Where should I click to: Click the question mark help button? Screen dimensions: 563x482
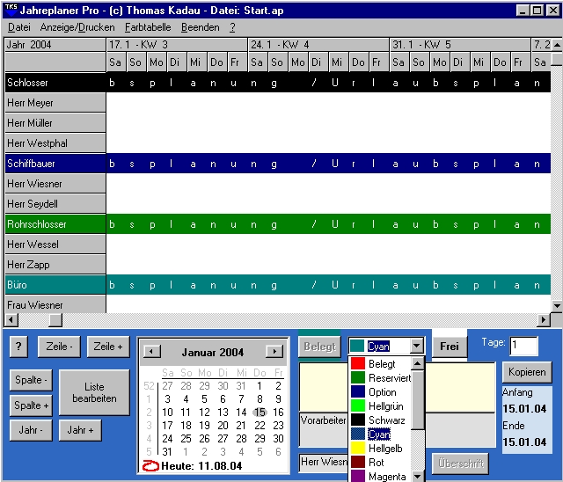19,347
